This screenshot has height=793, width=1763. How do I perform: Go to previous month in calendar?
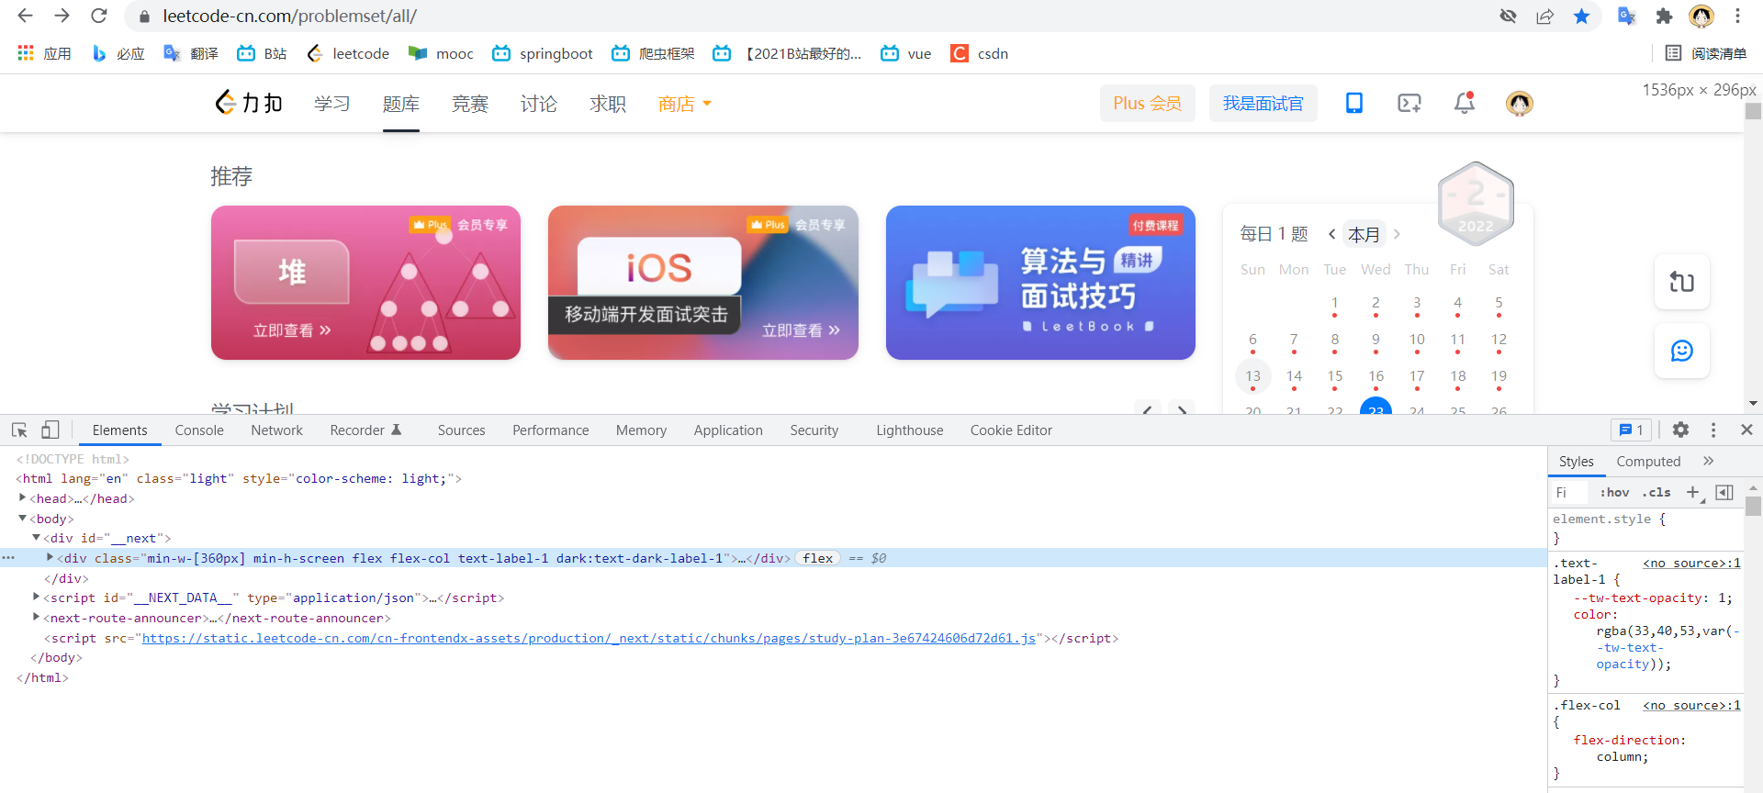pos(1331,234)
